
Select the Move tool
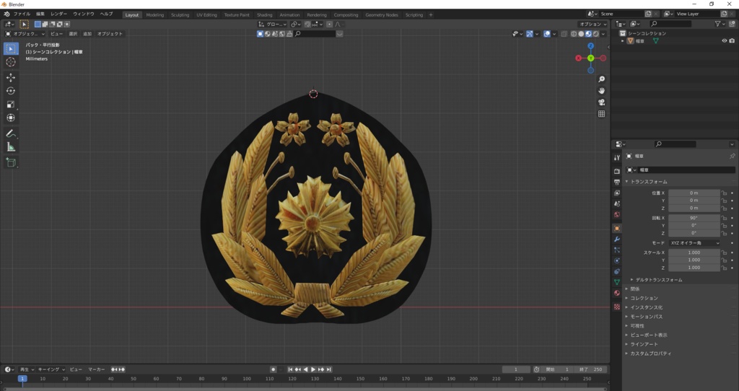[11, 78]
